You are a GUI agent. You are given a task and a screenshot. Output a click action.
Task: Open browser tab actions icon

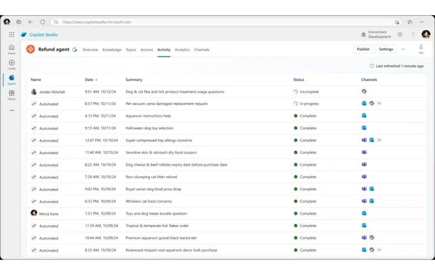pos(19,22)
